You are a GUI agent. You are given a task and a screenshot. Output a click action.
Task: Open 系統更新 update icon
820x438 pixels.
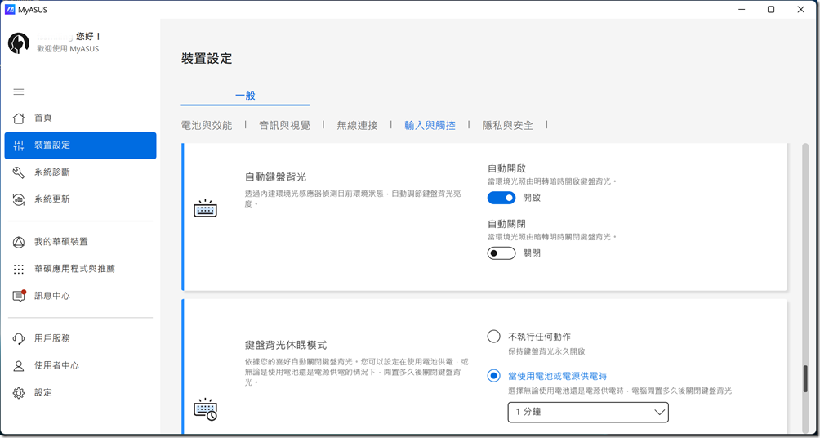tap(19, 199)
